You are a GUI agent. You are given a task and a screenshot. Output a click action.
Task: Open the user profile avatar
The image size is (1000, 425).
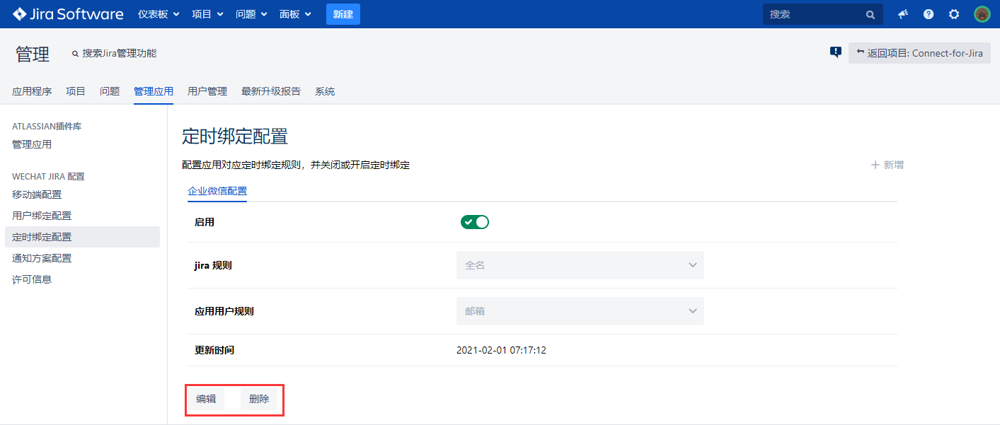982,14
